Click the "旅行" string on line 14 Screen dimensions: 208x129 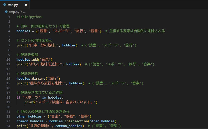53,78
